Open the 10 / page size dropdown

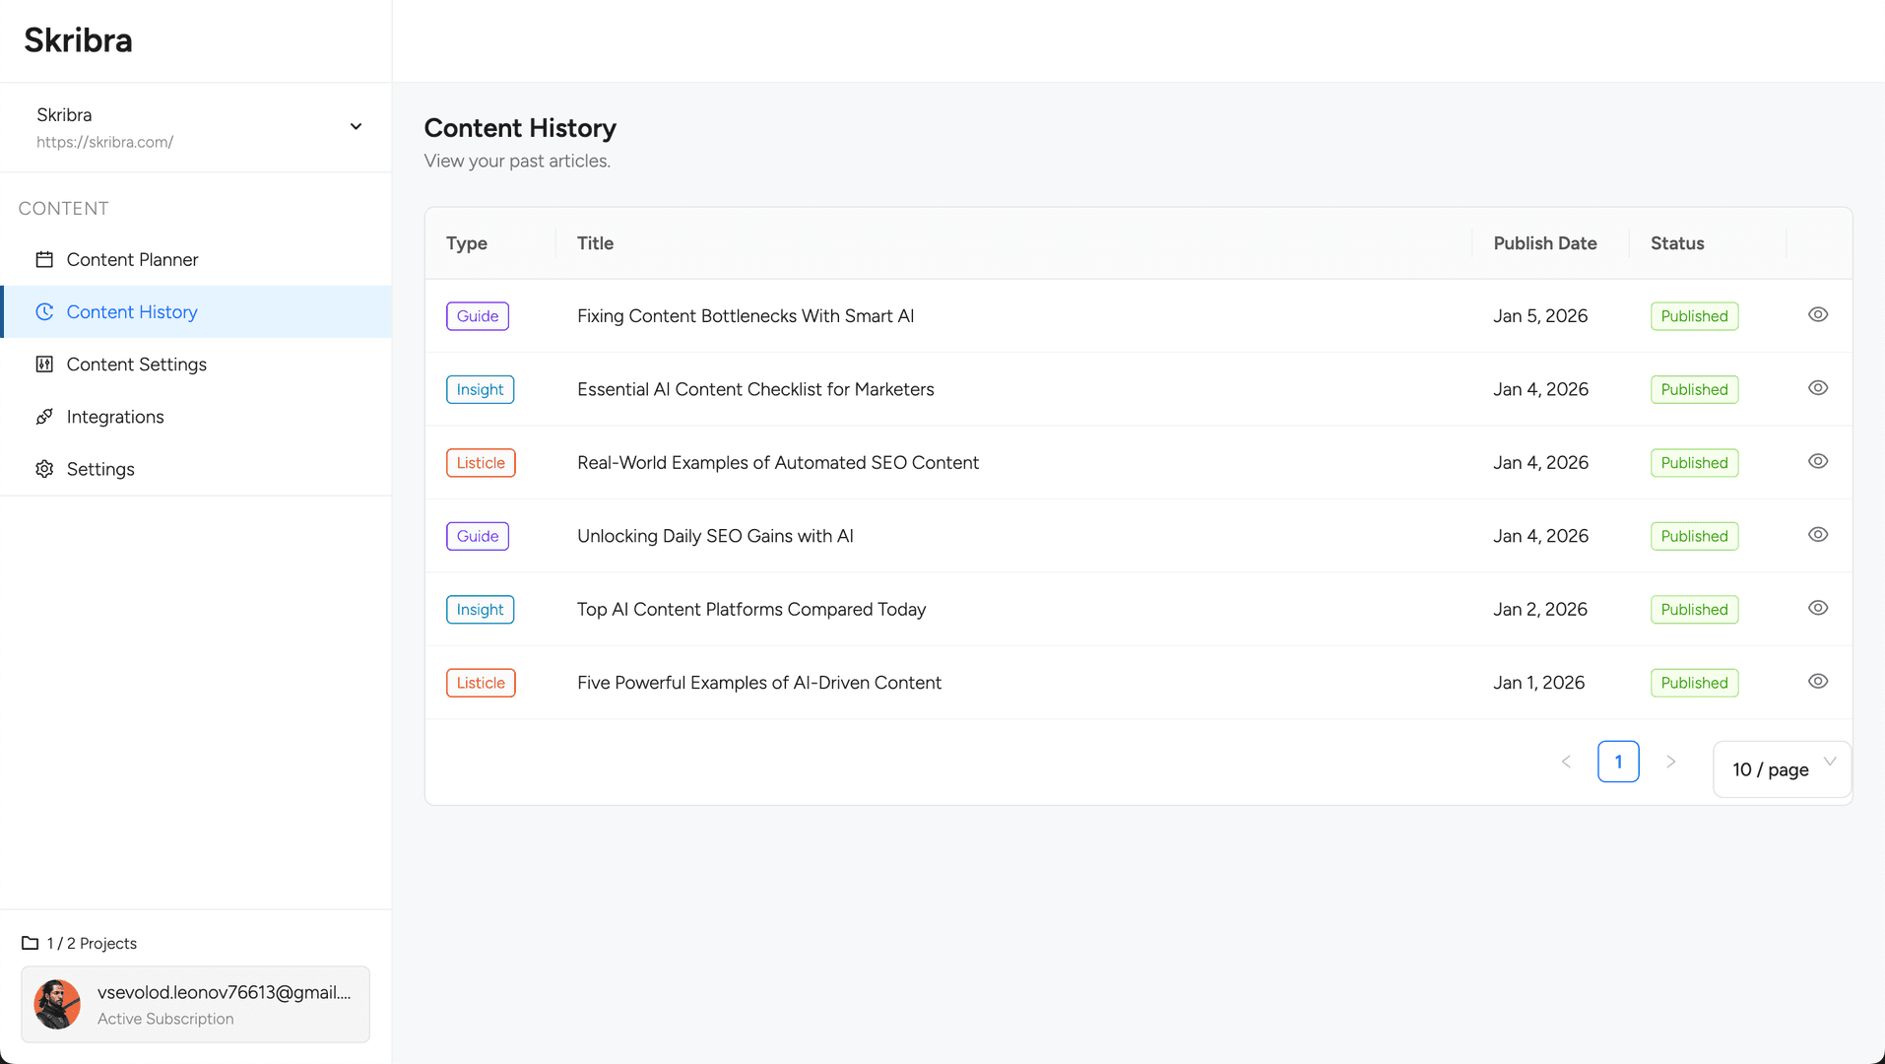(1782, 769)
